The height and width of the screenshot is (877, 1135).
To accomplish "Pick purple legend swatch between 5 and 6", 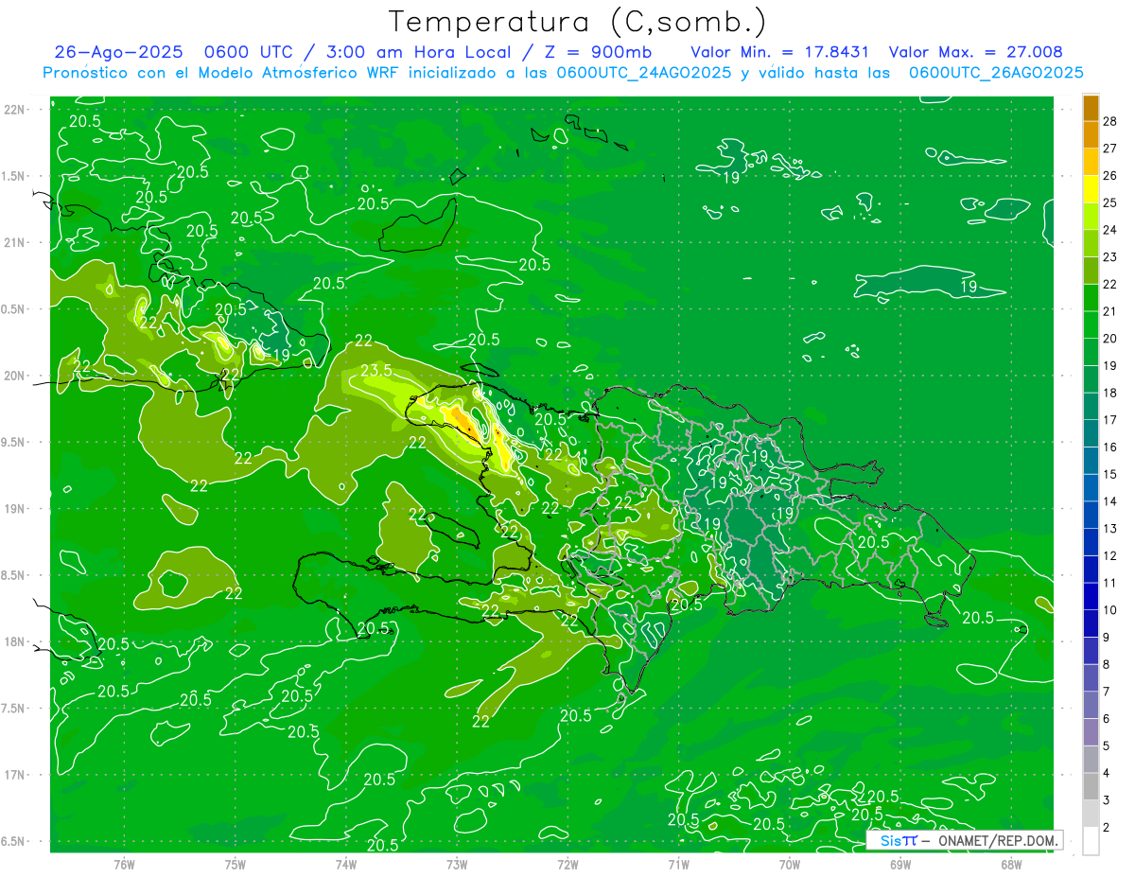I will [1091, 732].
